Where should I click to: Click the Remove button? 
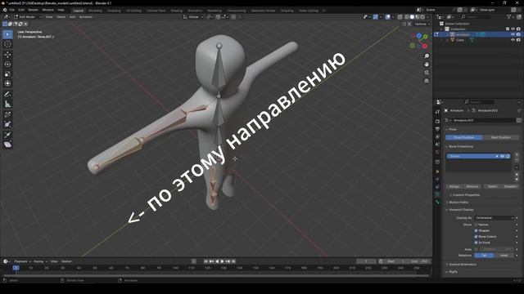pyautogui.click(x=472, y=186)
